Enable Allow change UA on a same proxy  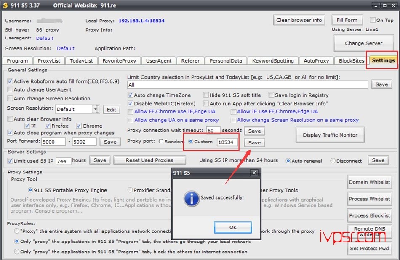[x=131, y=120]
